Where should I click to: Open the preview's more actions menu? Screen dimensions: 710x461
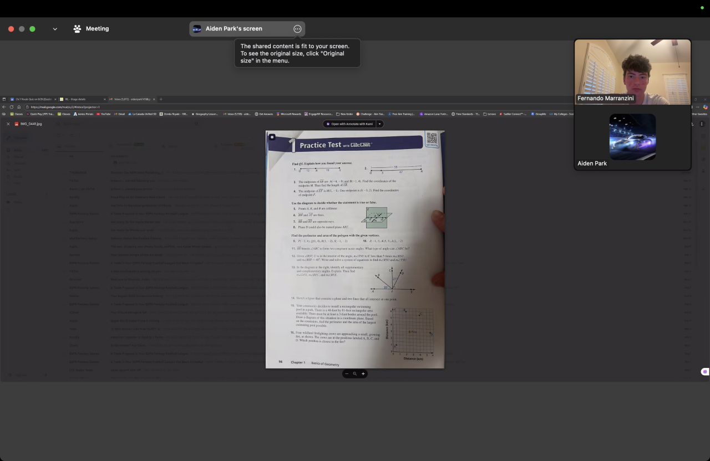(702, 124)
